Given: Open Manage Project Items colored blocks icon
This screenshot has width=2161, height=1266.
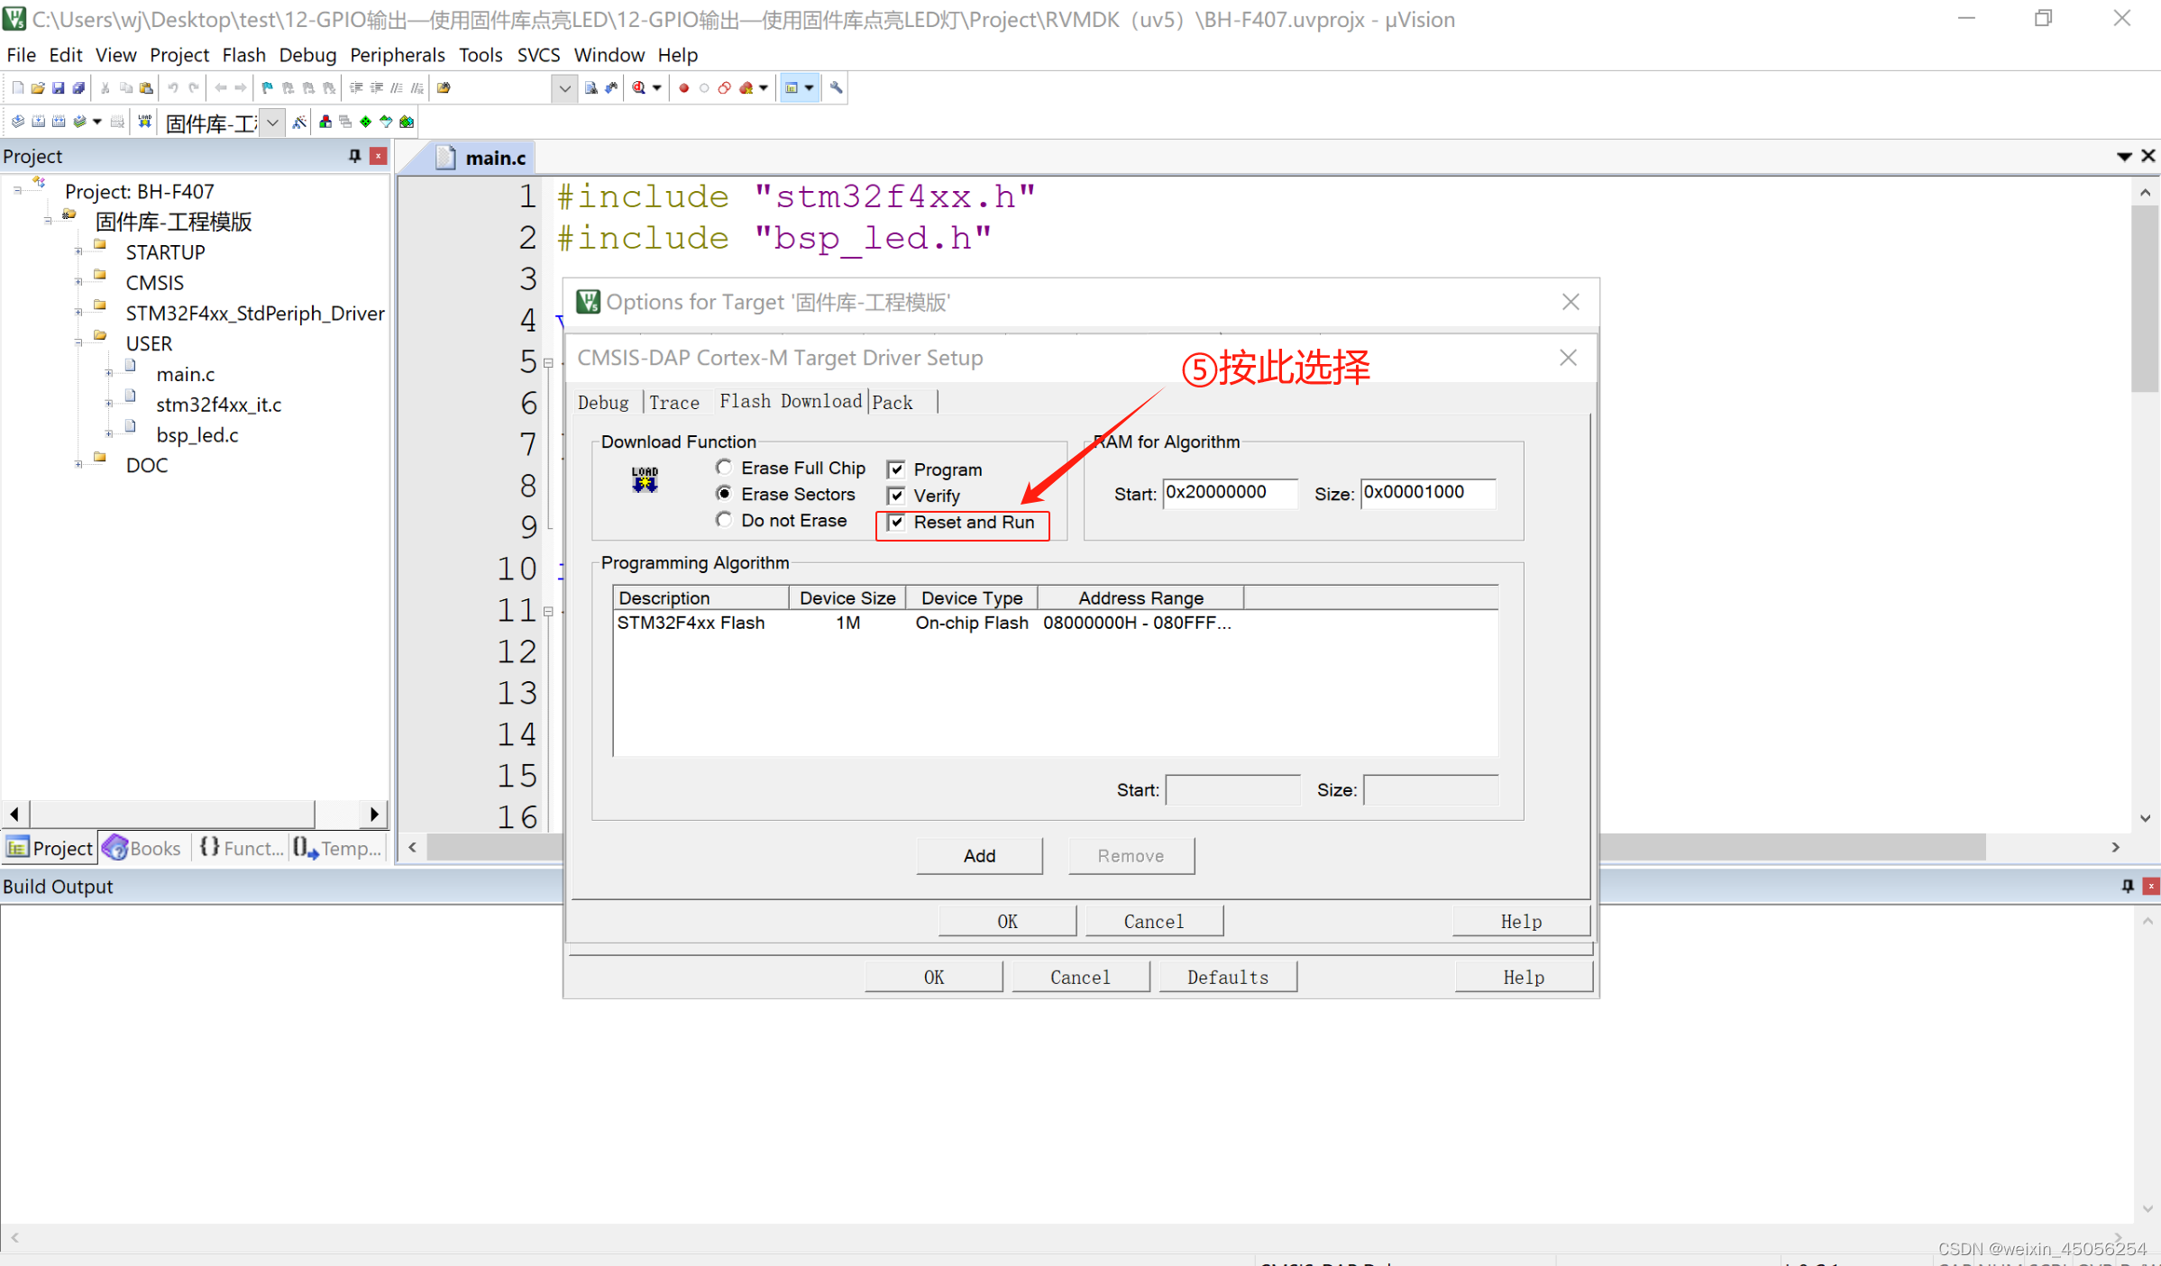Looking at the screenshot, I should [x=325, y=122].
